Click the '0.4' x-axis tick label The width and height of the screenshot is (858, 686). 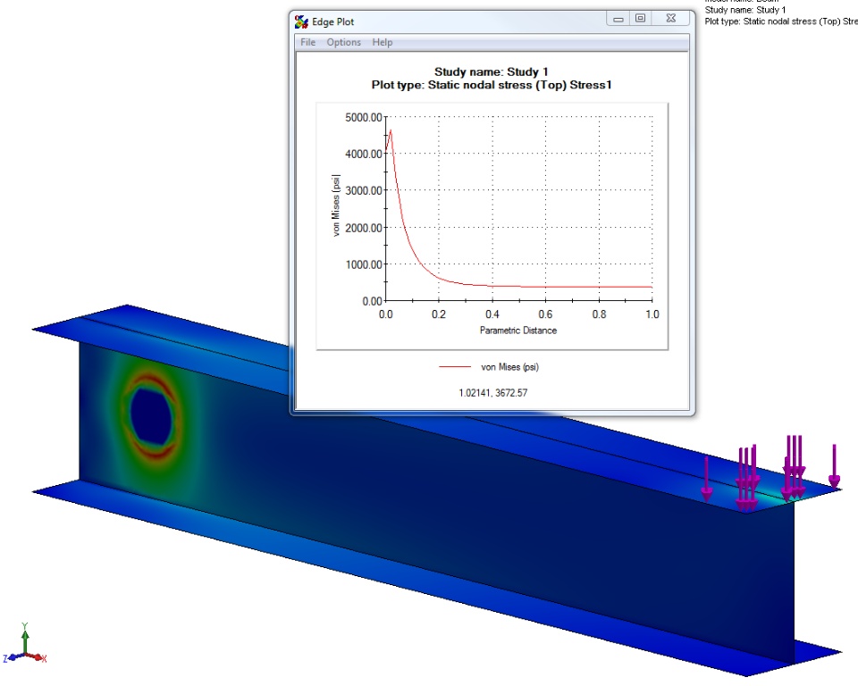(492, 314)
